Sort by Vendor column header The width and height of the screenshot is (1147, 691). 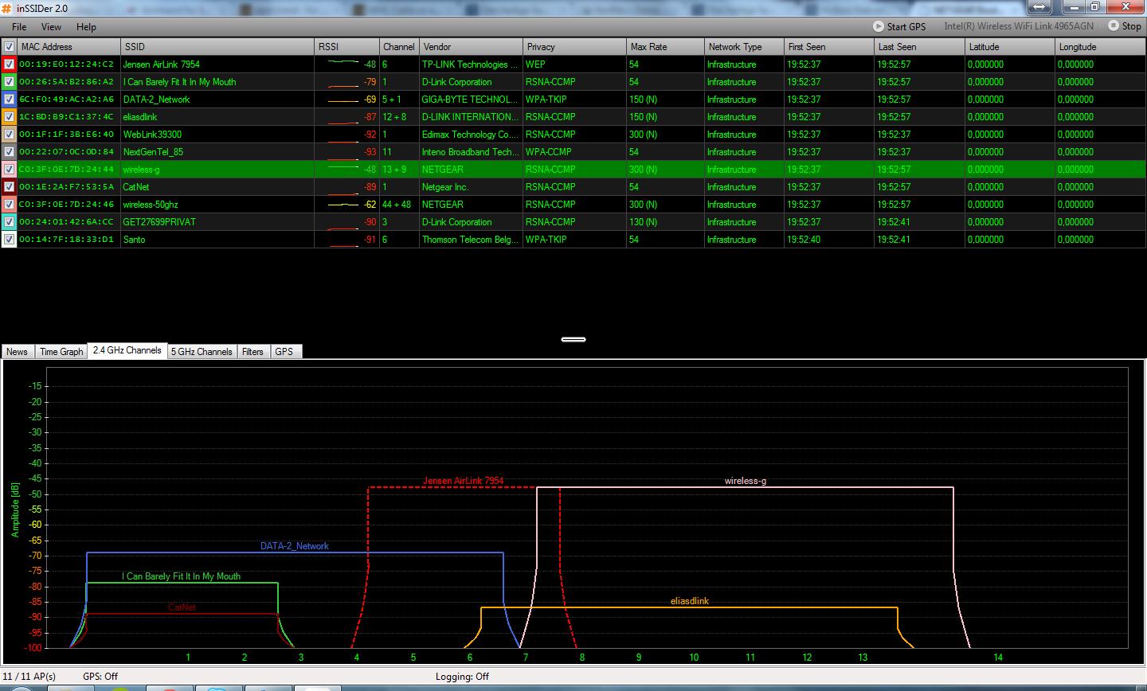click(472, 47)
